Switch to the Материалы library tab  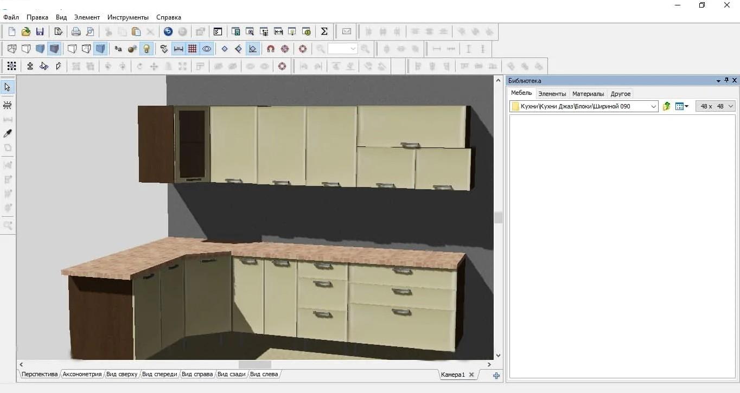coord(588,94)
